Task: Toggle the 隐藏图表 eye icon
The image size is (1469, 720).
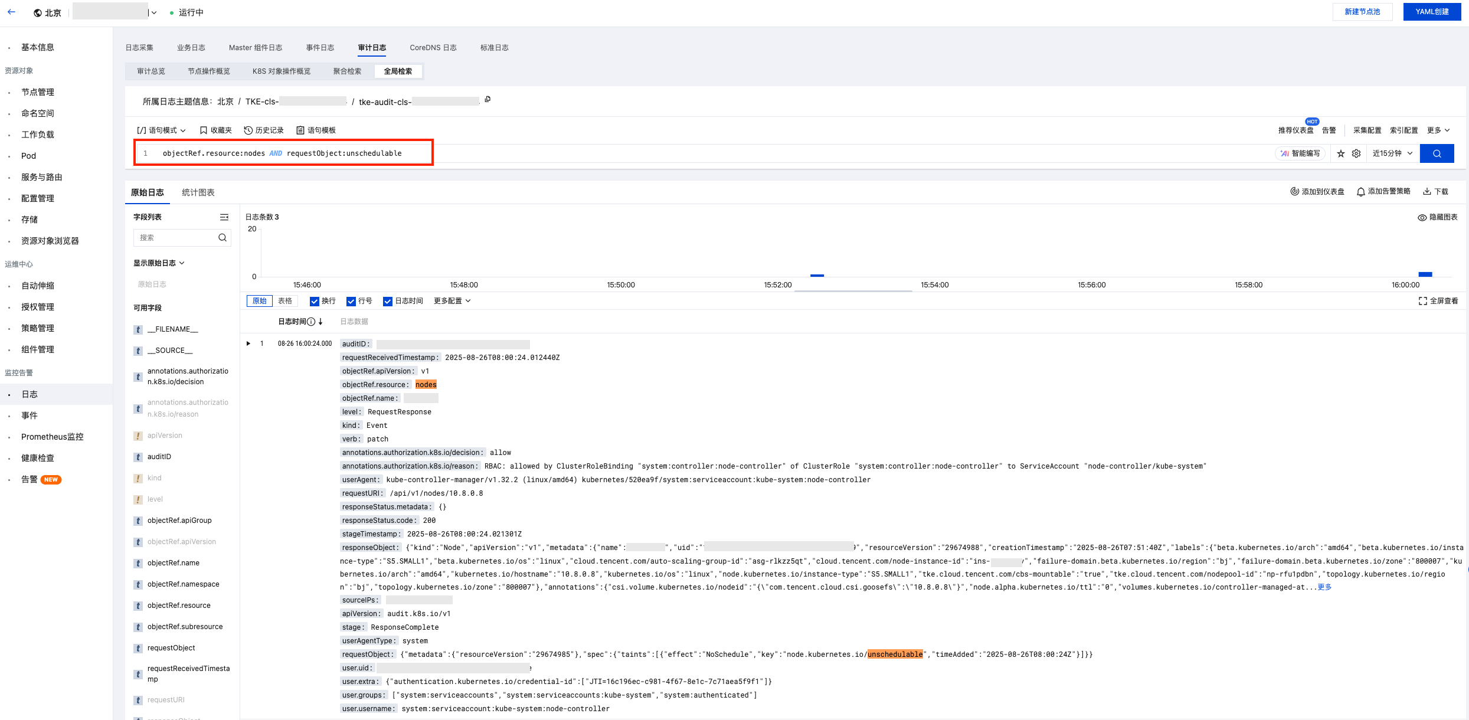Action: click(1422, 217)
